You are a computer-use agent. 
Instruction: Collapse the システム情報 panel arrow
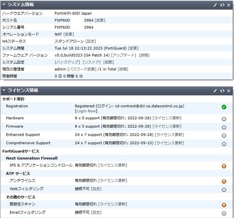(4, 5)
